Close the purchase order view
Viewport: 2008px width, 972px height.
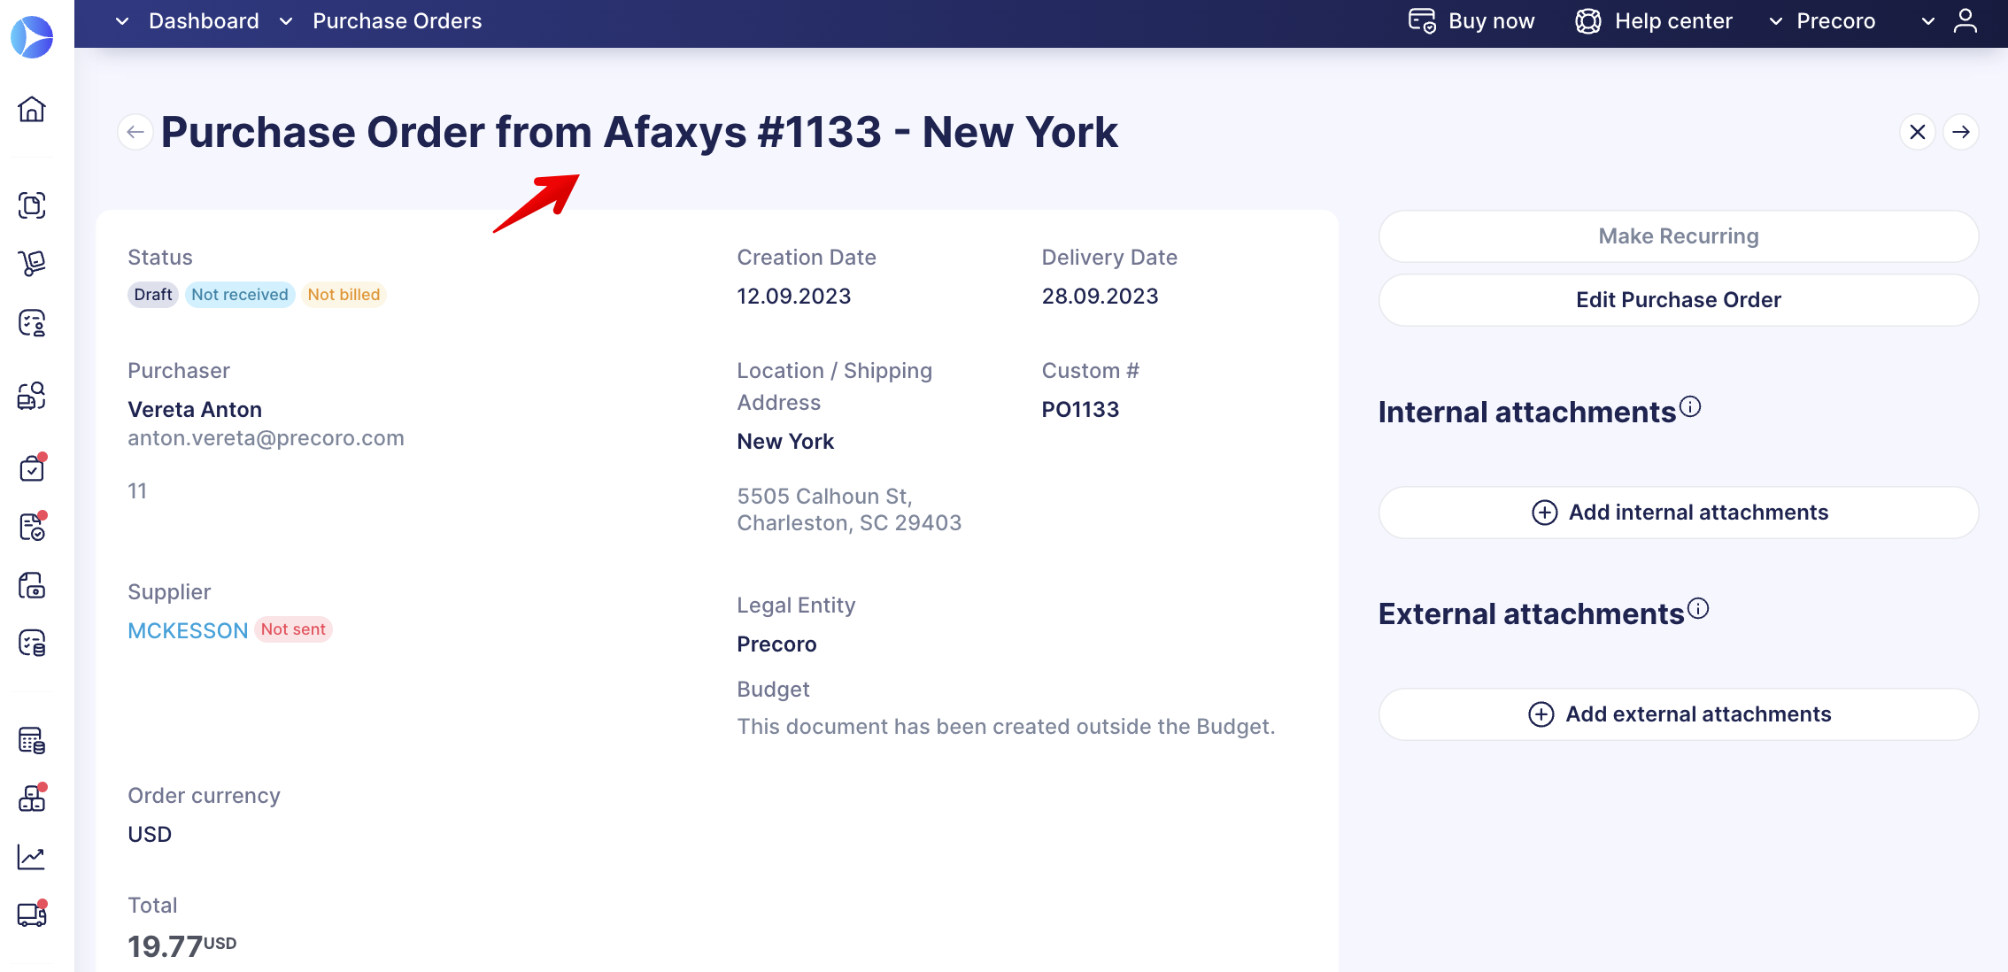tap(1918, 132)
